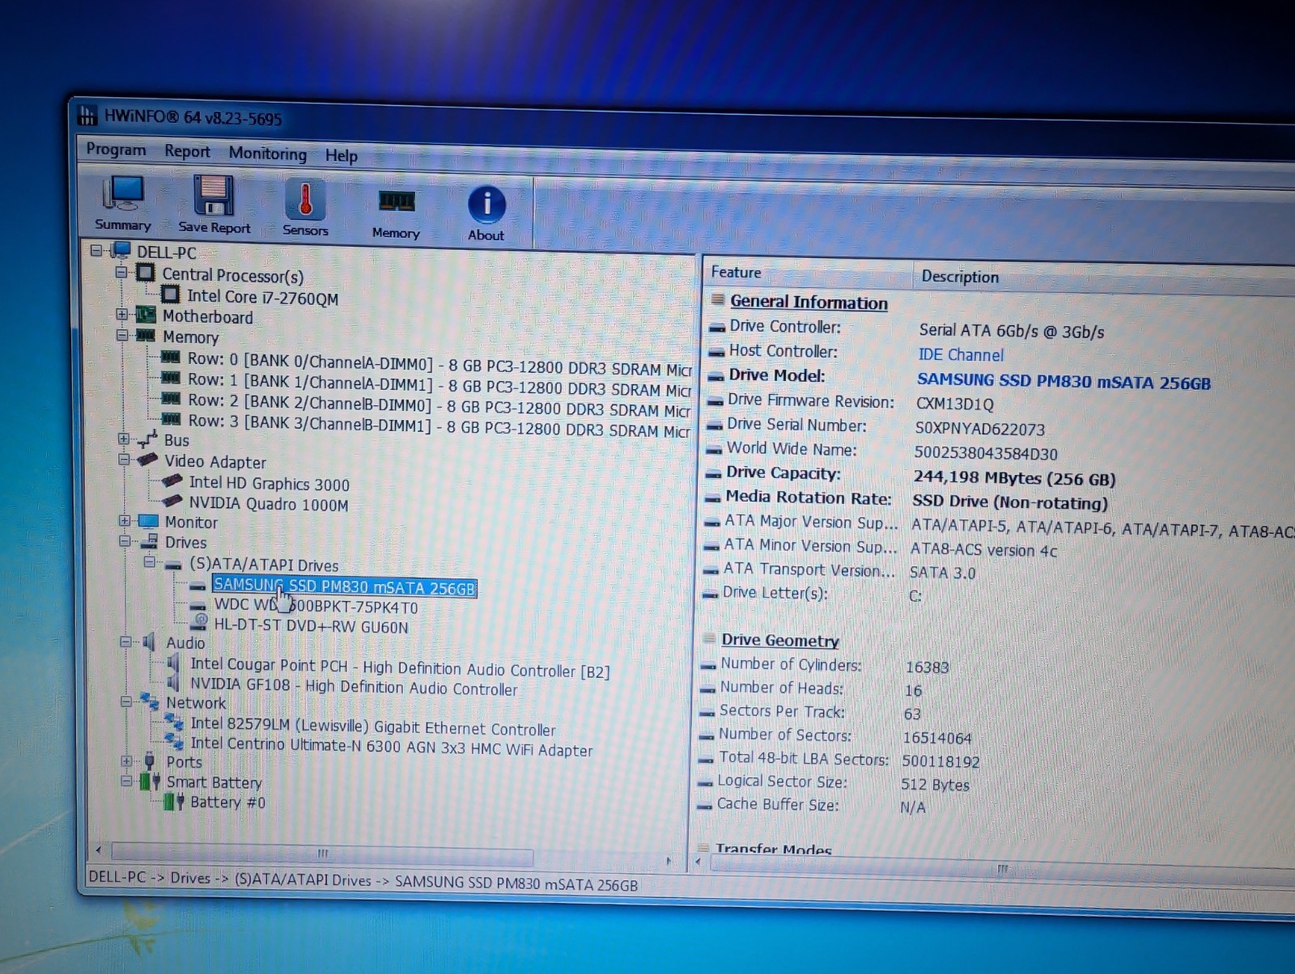Collapse the (S)ATA/ATAPI Drives node

(150, 561)
